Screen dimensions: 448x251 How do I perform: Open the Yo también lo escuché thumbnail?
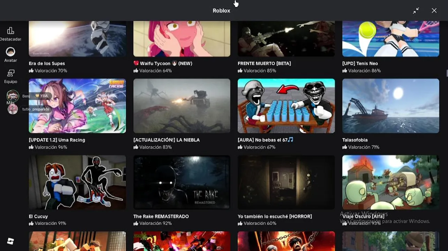pos(286,182)
